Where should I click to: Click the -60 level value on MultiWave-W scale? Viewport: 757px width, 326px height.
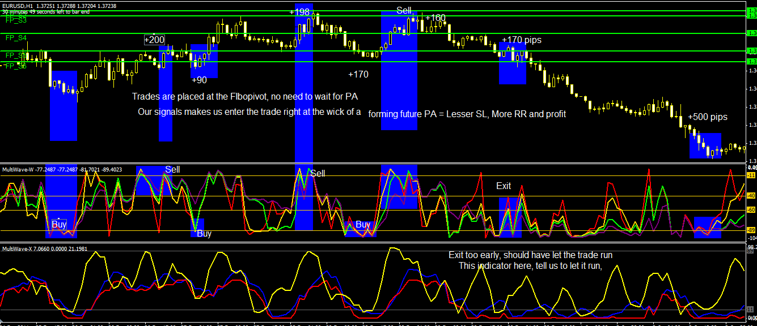[x=751, y=210]
